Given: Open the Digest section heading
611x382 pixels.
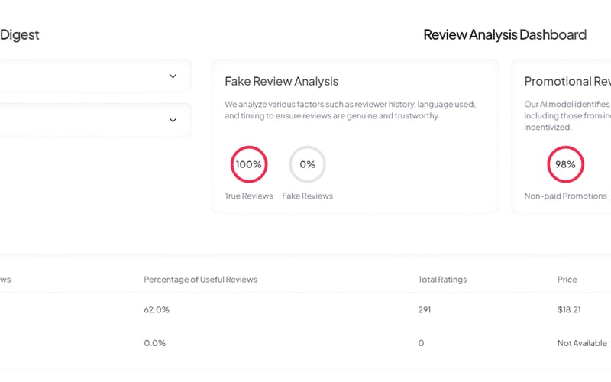Looking at the screenshot, I should 20,34.
